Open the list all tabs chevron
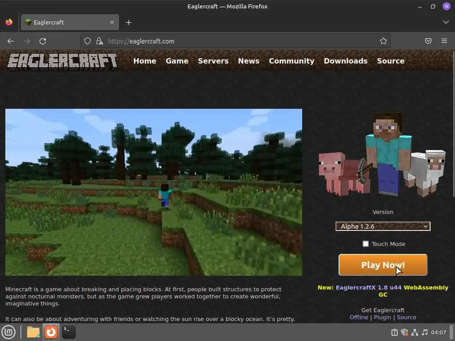 [446, 22]
